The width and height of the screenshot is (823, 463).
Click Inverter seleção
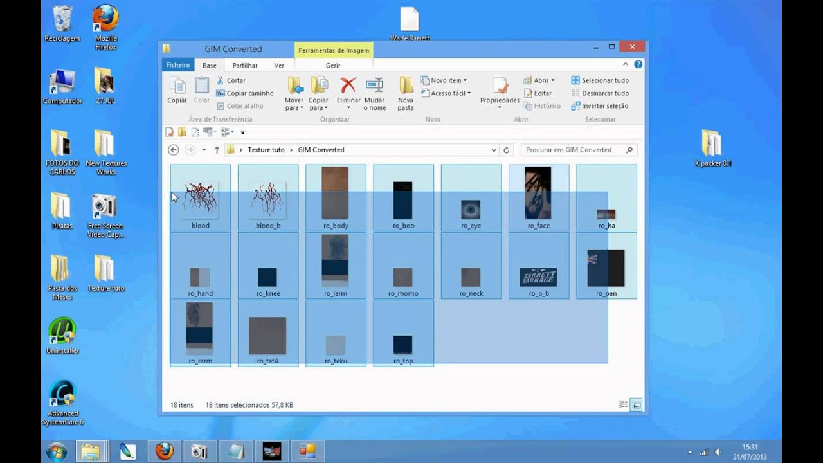tap(599, 106)
